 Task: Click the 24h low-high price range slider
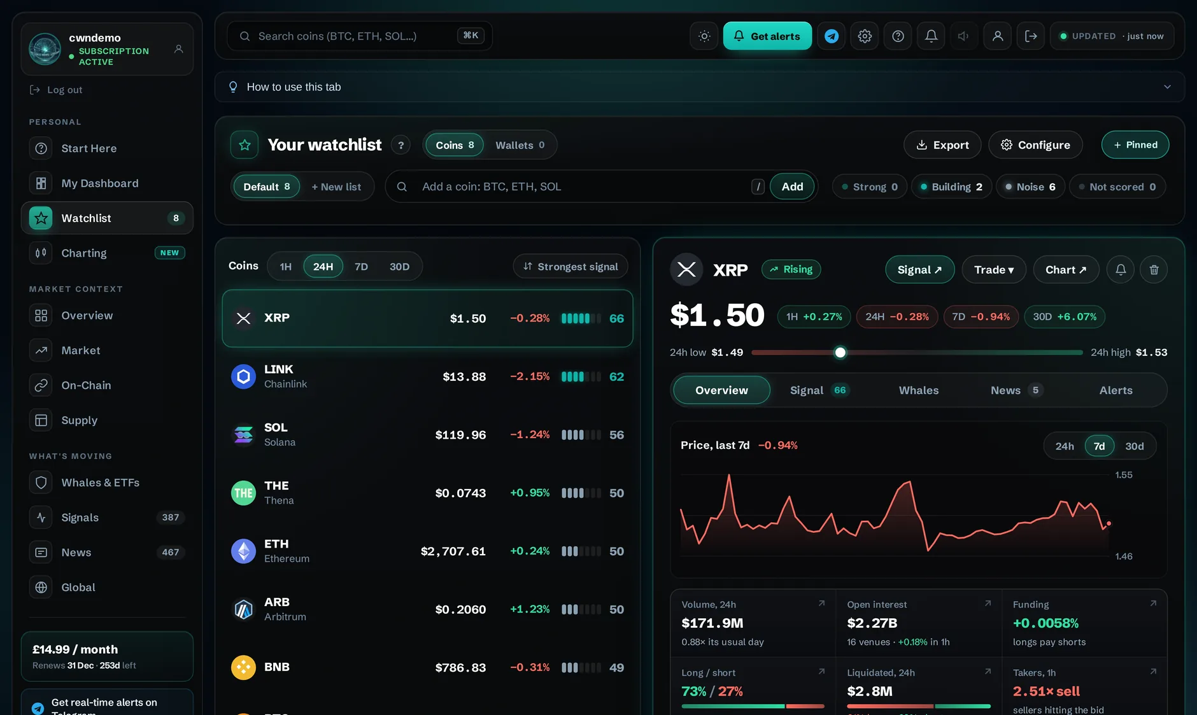pos(917,352)
